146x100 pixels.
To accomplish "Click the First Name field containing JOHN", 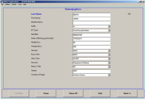I will [x=92, y=19].
